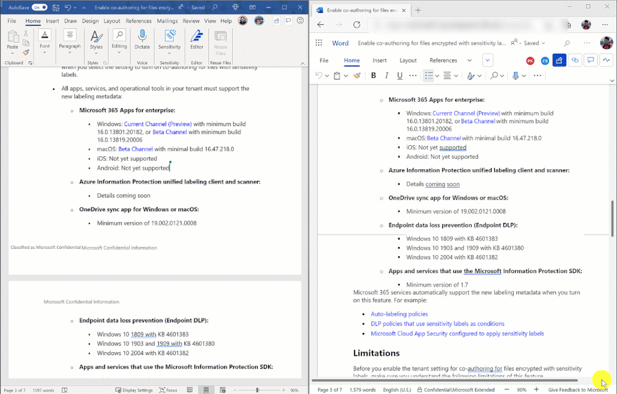The image size is (617, 394).
Task: Open the Saved status dropdown in Word web
Action: [x=534, y=43]
